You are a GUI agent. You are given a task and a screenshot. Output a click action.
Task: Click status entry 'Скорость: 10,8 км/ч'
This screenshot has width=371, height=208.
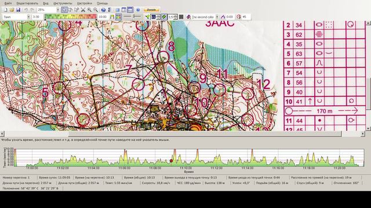(156, 183)
